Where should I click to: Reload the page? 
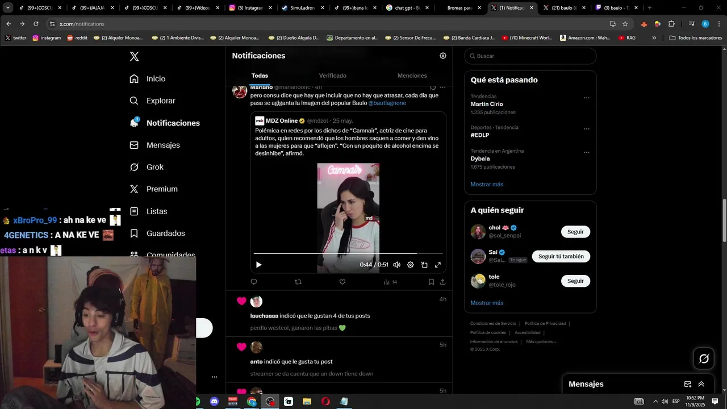click(36, 24)
